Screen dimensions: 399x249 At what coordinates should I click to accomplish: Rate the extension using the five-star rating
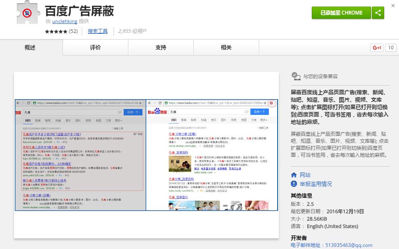pyautogui.click(x=55, y=31)
